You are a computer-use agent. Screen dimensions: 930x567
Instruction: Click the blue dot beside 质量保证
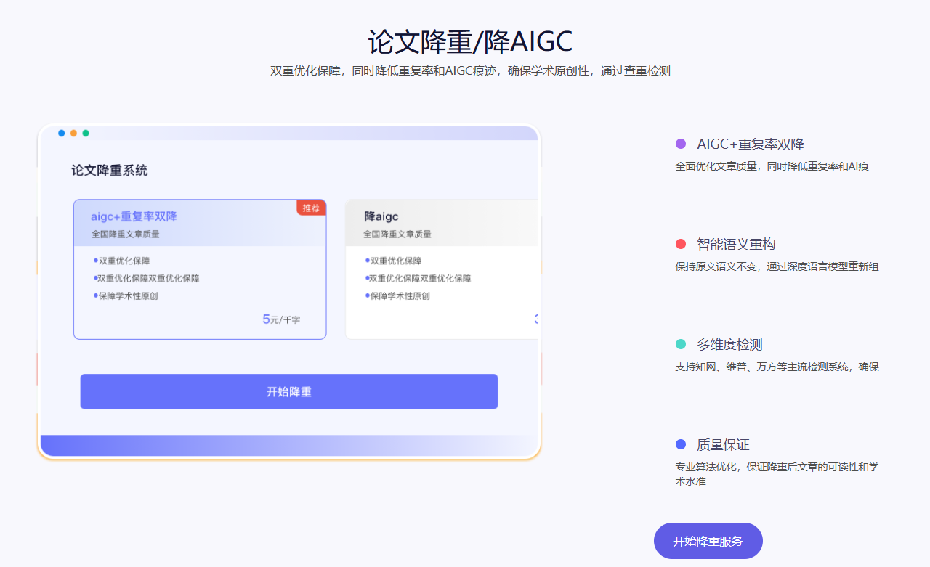point(681,444)
